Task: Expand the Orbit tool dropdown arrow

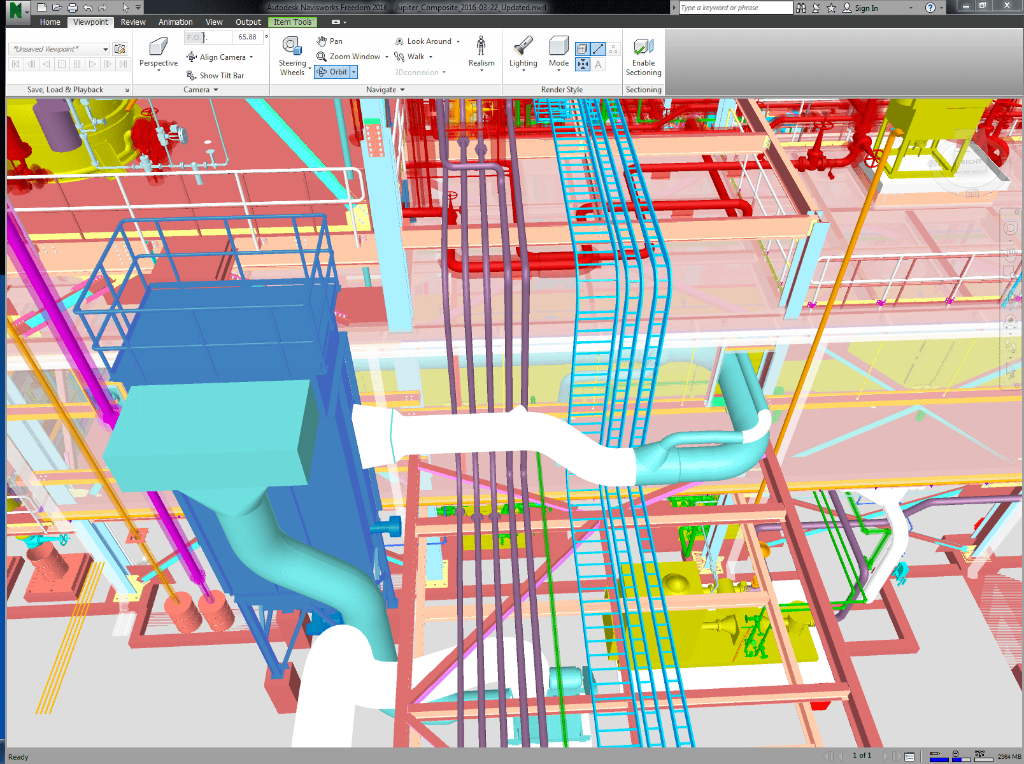Action: tap(353, 72)
